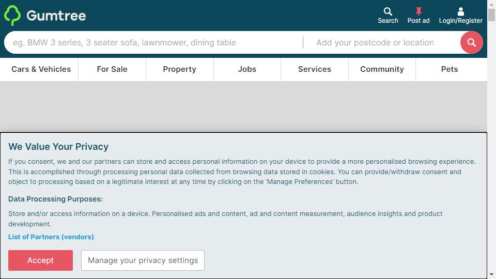Click the Gumtree tree logo icon

click(x=12, y=15)
